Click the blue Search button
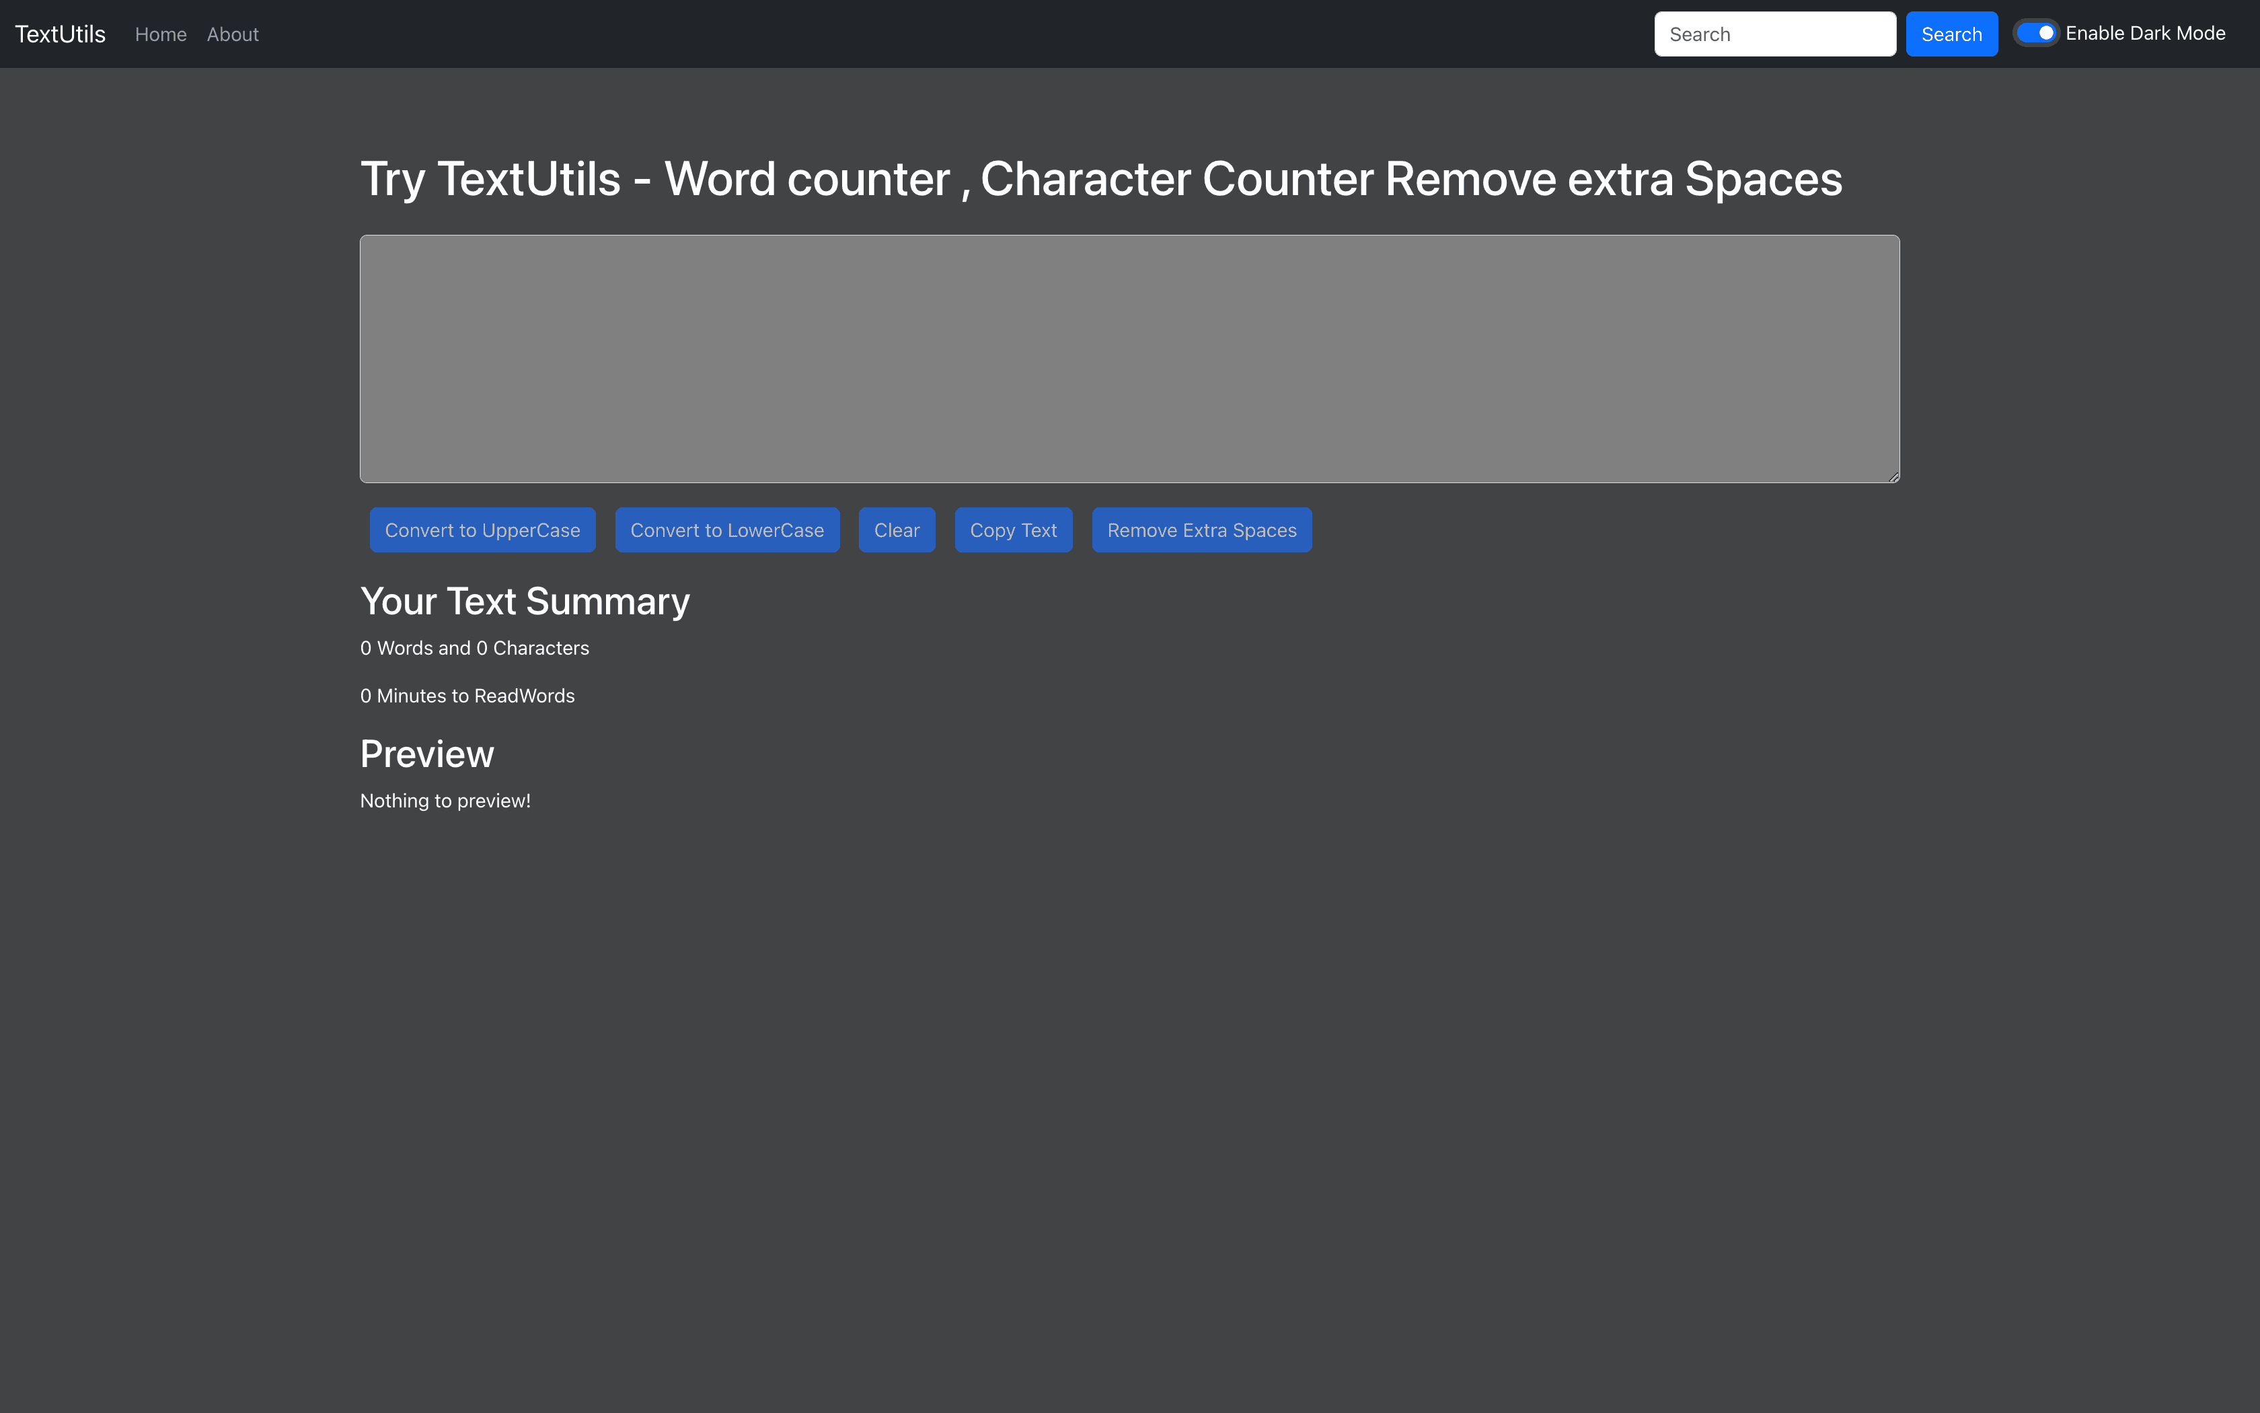This screenshot has height=1413, width=2260. click(1952, 34)
